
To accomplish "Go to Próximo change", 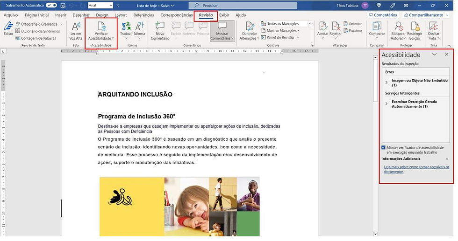I will pyautogui.click(x=352, y=30).
